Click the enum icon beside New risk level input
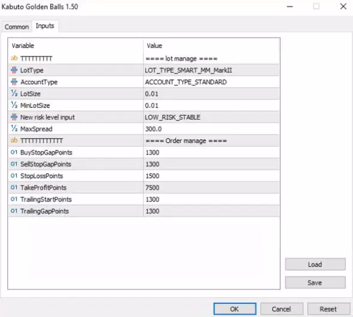Viewport: 353px width, 317px height. pos(14,117)
